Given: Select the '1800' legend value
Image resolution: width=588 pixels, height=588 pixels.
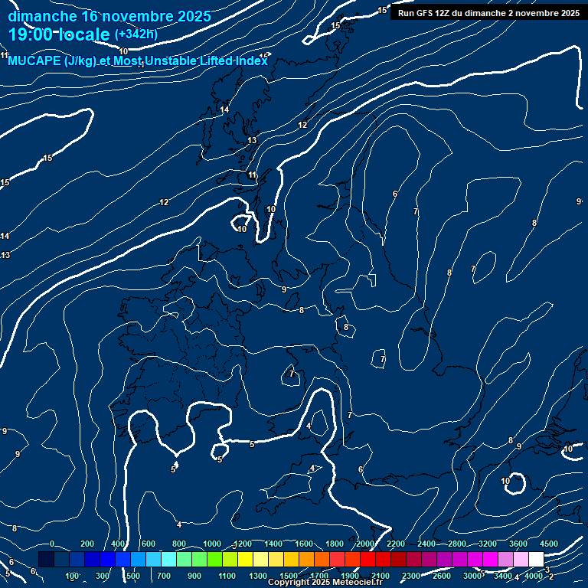Looking at the screenshot, I should 335,544.
